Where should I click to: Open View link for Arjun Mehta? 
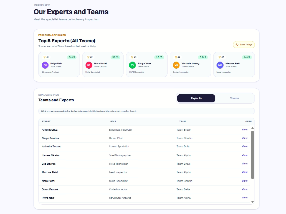tap(244, 130)
